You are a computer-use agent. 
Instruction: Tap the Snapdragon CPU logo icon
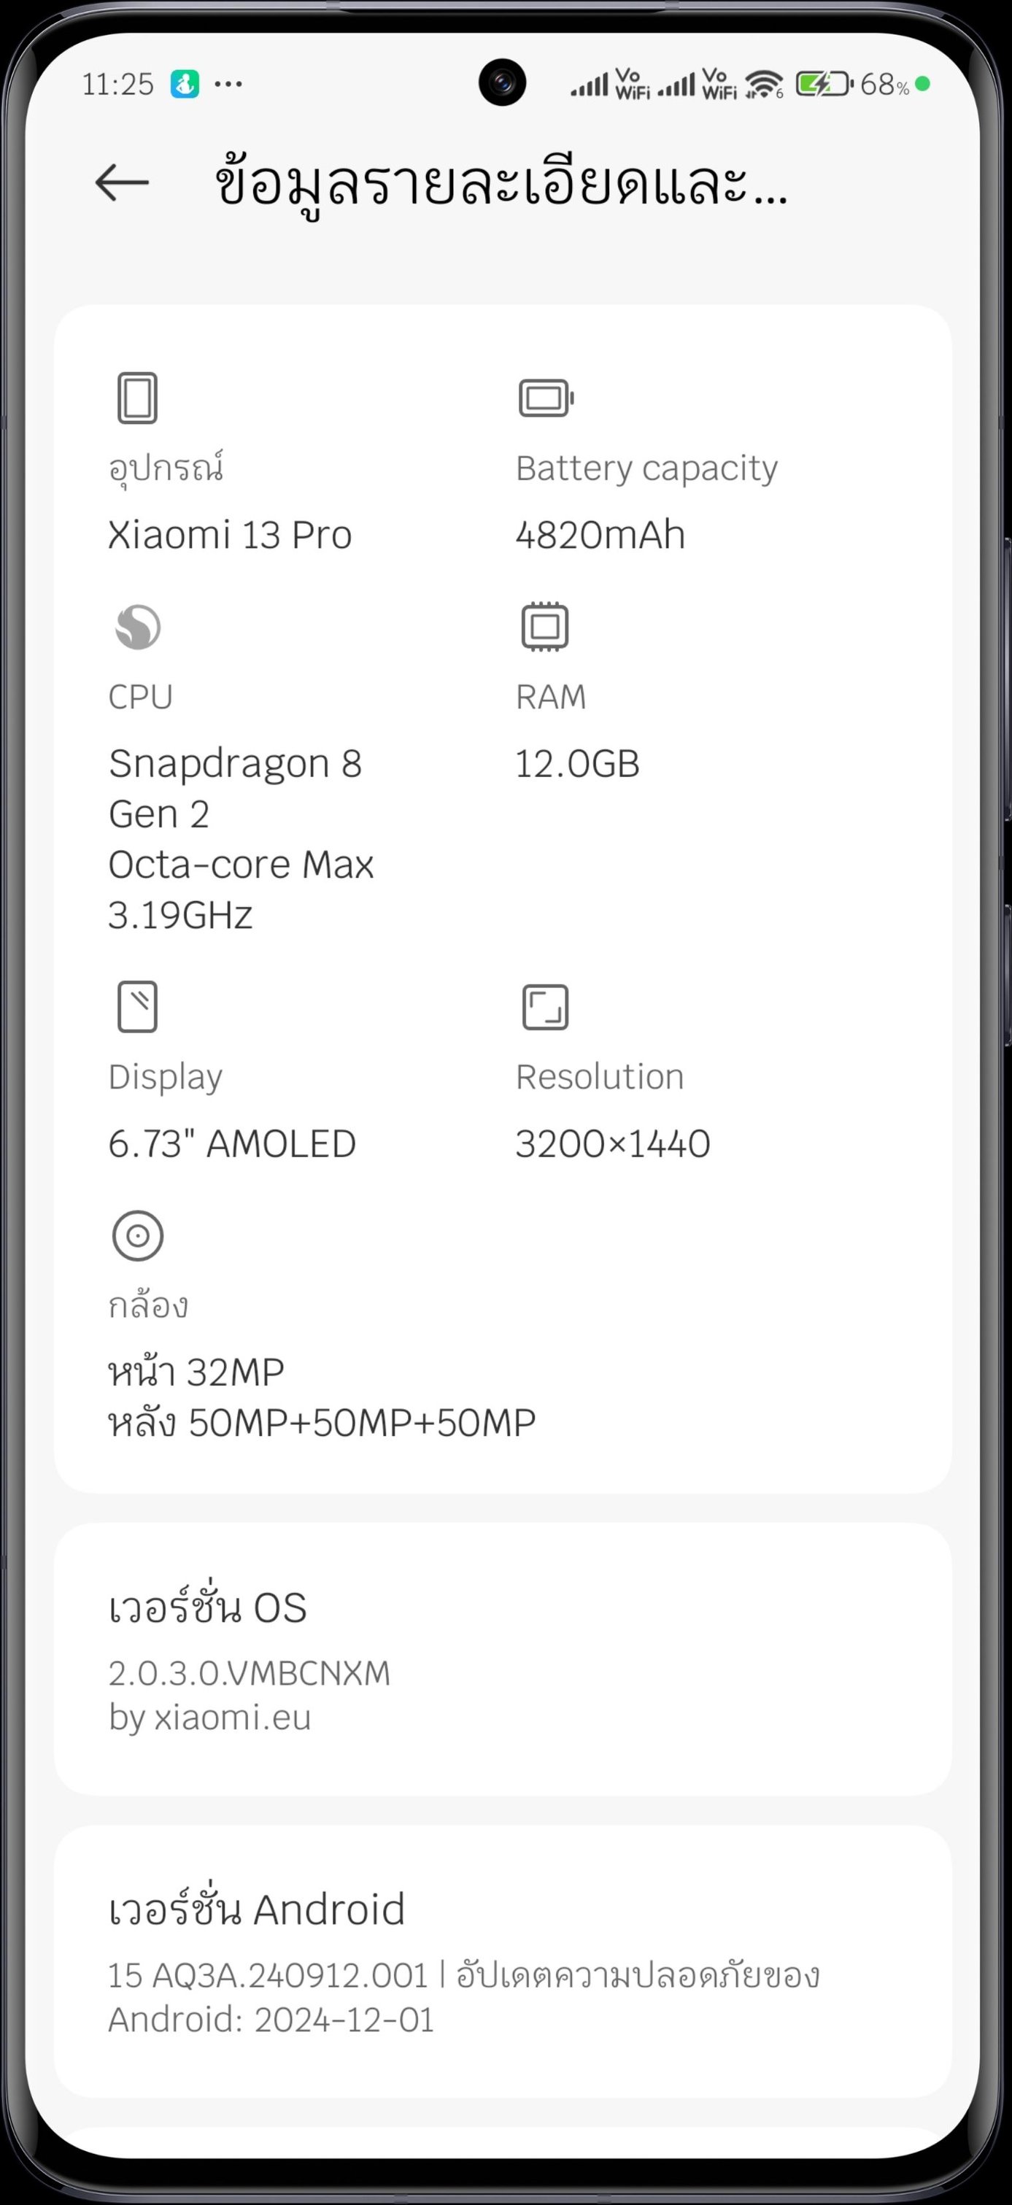tap(138, 627)
